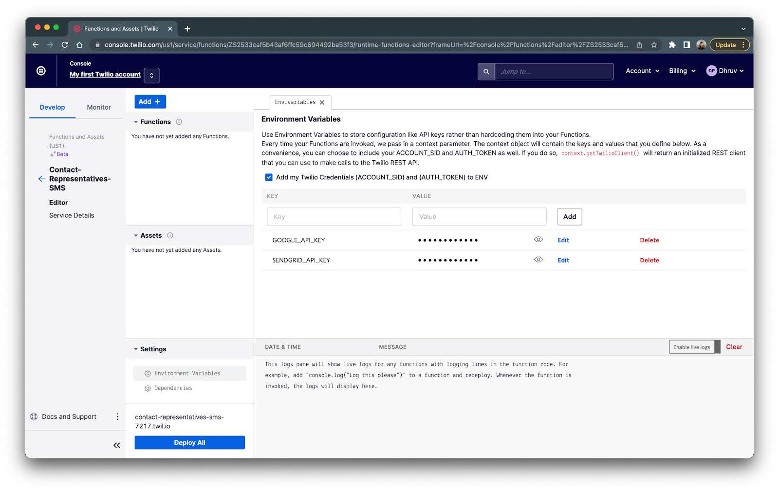Show the Functions info tooltip icon
This screenshot has width=779, height=492.
pos(179,122)
